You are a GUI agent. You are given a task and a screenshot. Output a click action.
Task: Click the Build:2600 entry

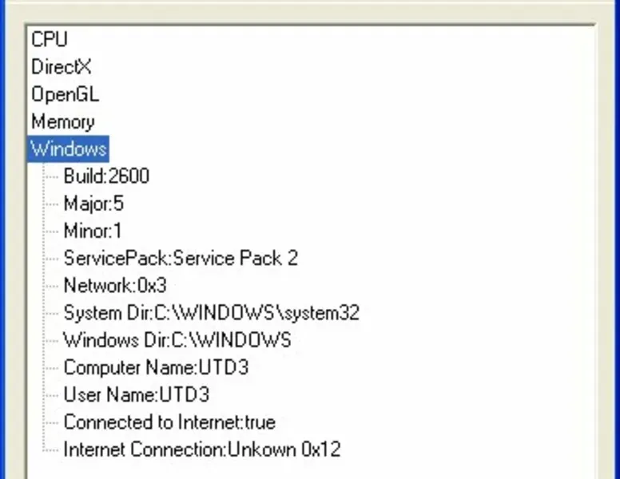[106, 176]
